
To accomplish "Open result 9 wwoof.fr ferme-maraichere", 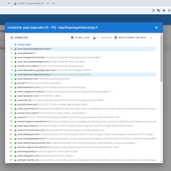I will (39, 83).
